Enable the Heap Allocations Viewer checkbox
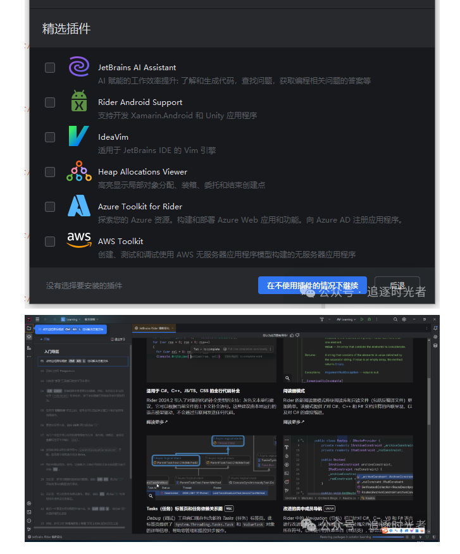This screenshot has width=460, height=554. 50,172
